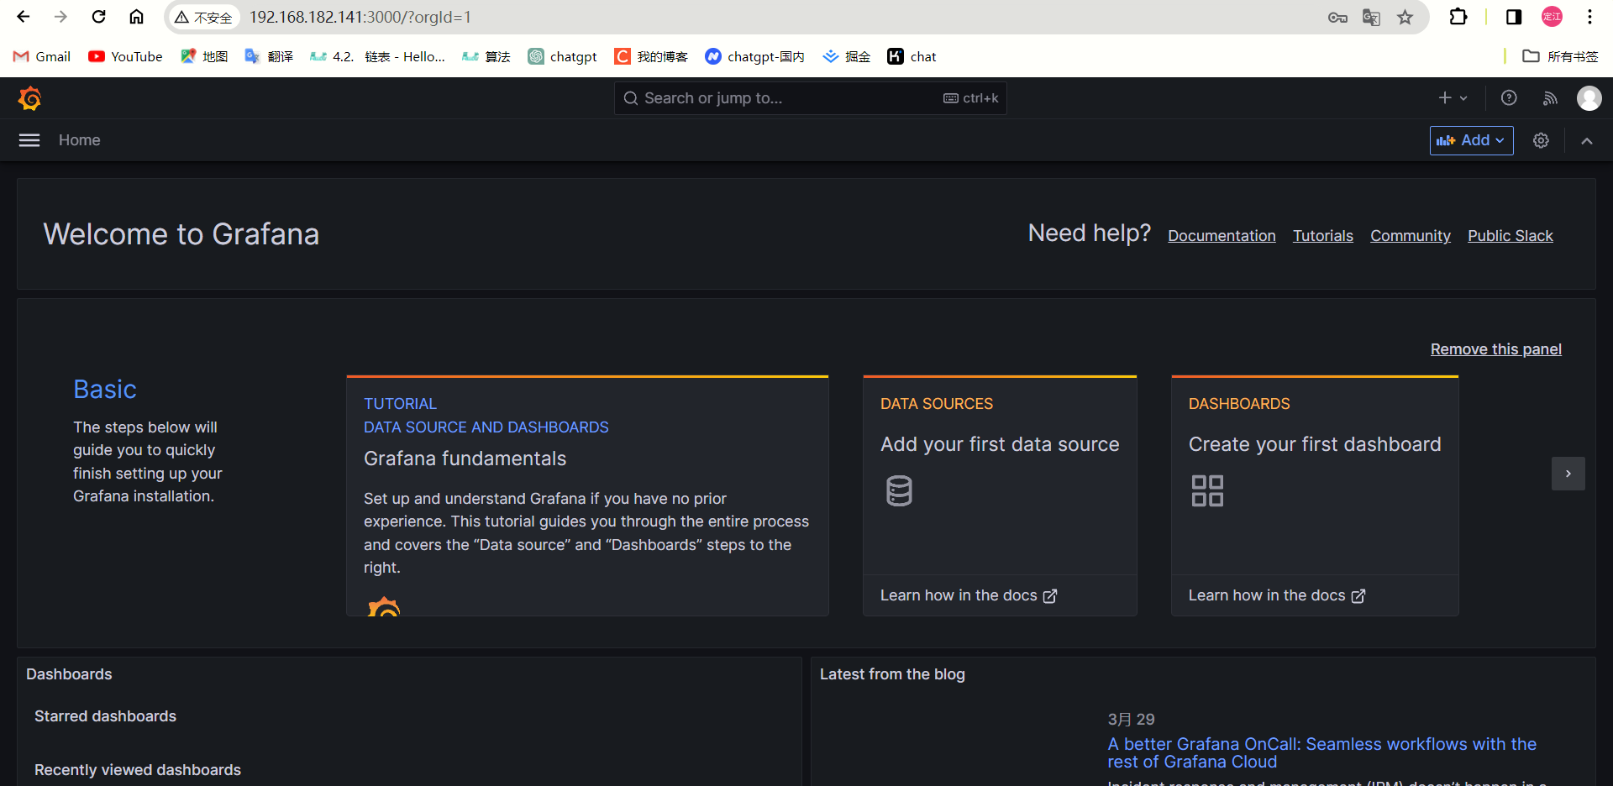Open the chatgpt-国内 bookmark

click(x=754, y=56)
